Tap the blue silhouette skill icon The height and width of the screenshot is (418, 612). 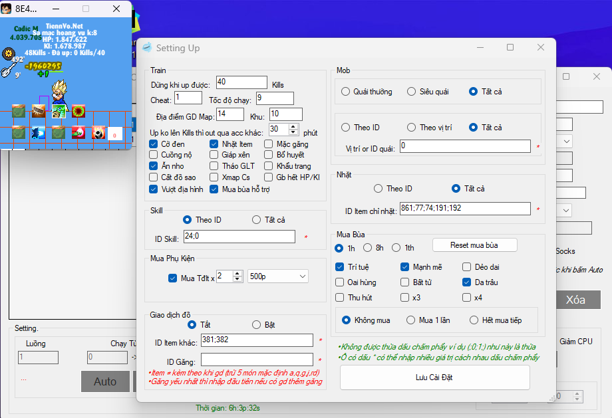coord(39,132)
